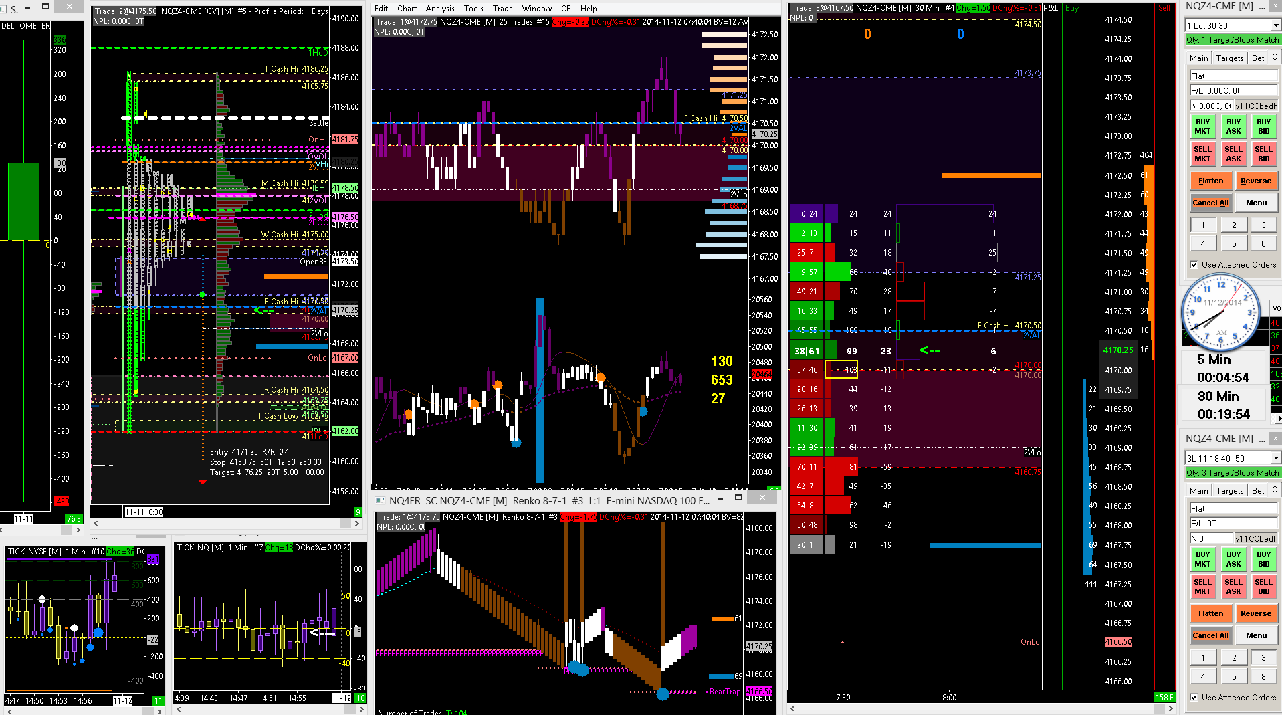This screenshot has width=1282, height=715.
Task: Click right scroll arrow under the DELTOMETER chart
Action: (78, 530)
